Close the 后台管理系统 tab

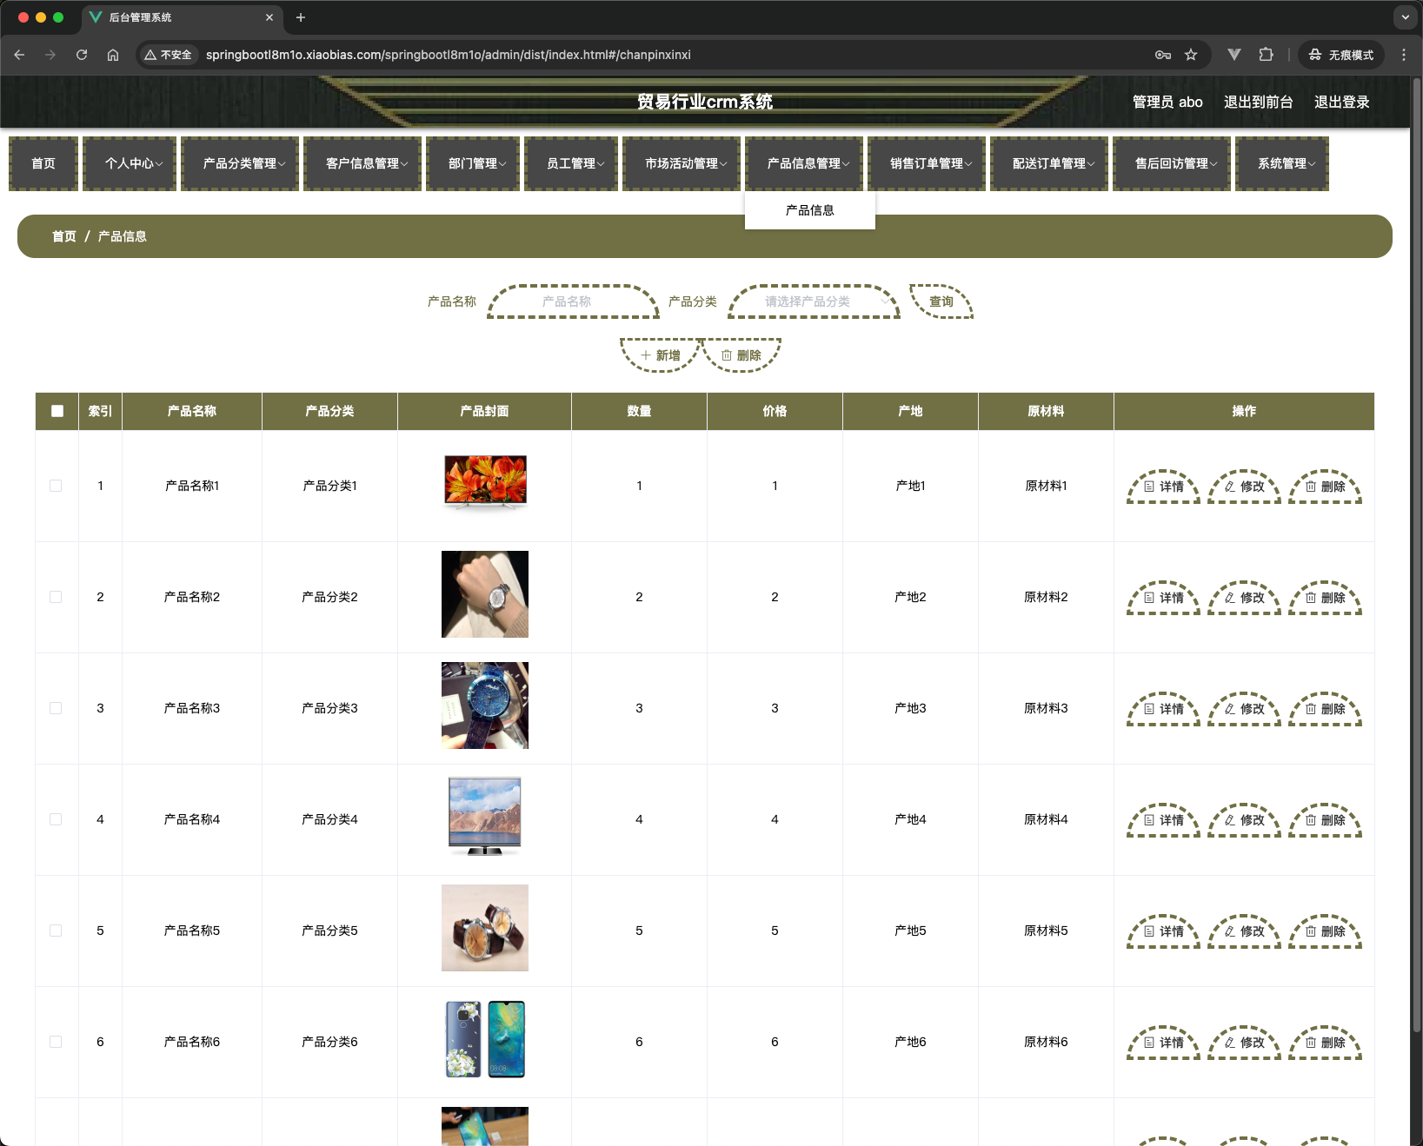(x=269, y=17)
